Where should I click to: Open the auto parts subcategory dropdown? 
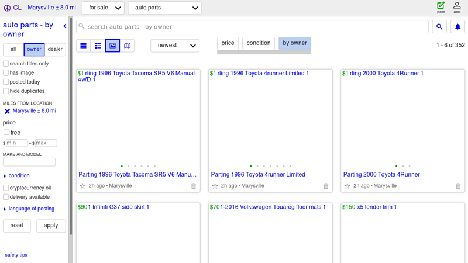165,8
